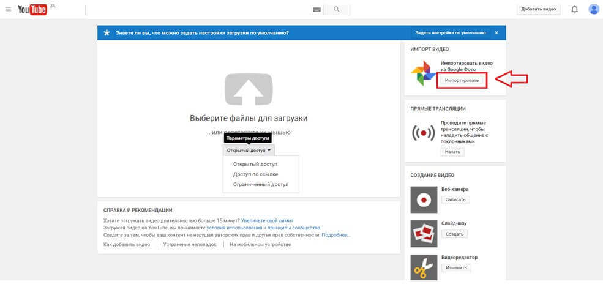Viewport: 603px width, 287px height.
Task: Click the Импортировать button
Action: click(x=462, y=80)
